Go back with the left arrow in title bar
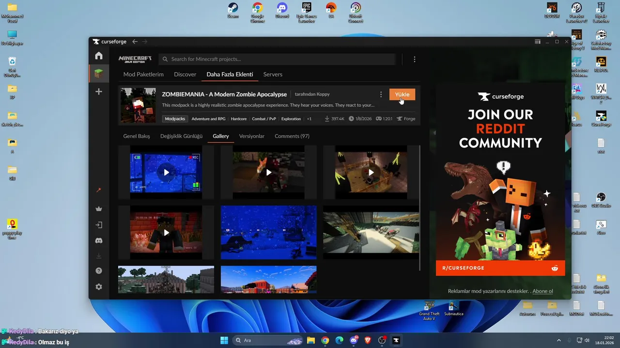 [135, 42]
